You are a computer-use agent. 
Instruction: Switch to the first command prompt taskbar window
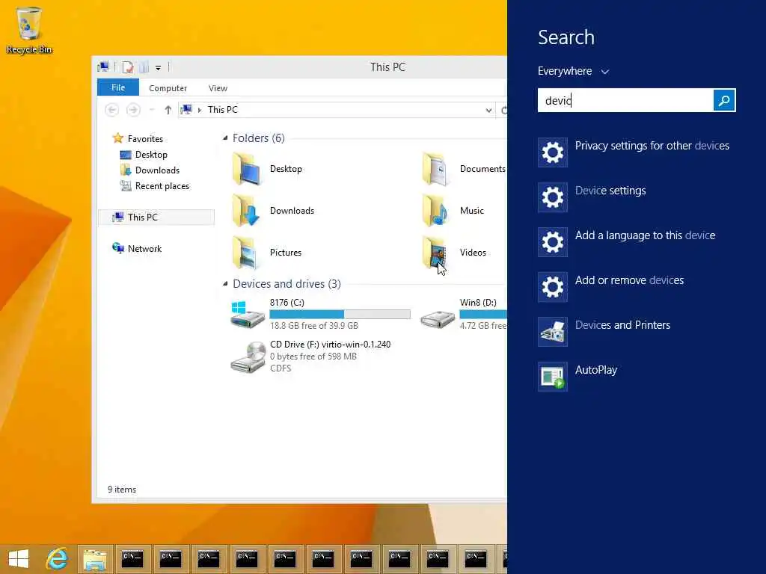pos(132,559)
